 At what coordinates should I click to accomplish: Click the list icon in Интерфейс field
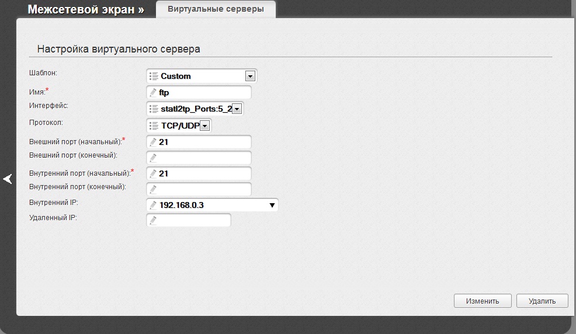(154, 109)
